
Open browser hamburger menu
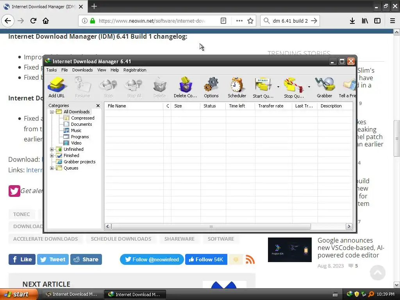(x=392, y=21)
